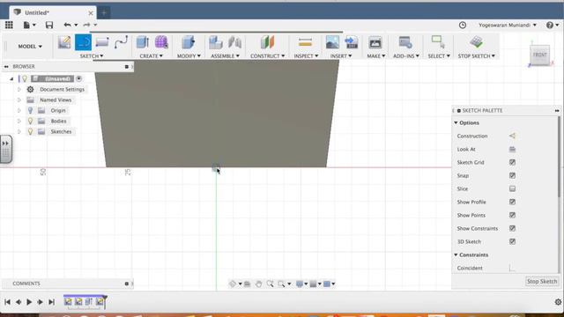This screenshot has height=317, width=564.
Task: Select the Create Sketch tool icon
Action: coord(64,42)
